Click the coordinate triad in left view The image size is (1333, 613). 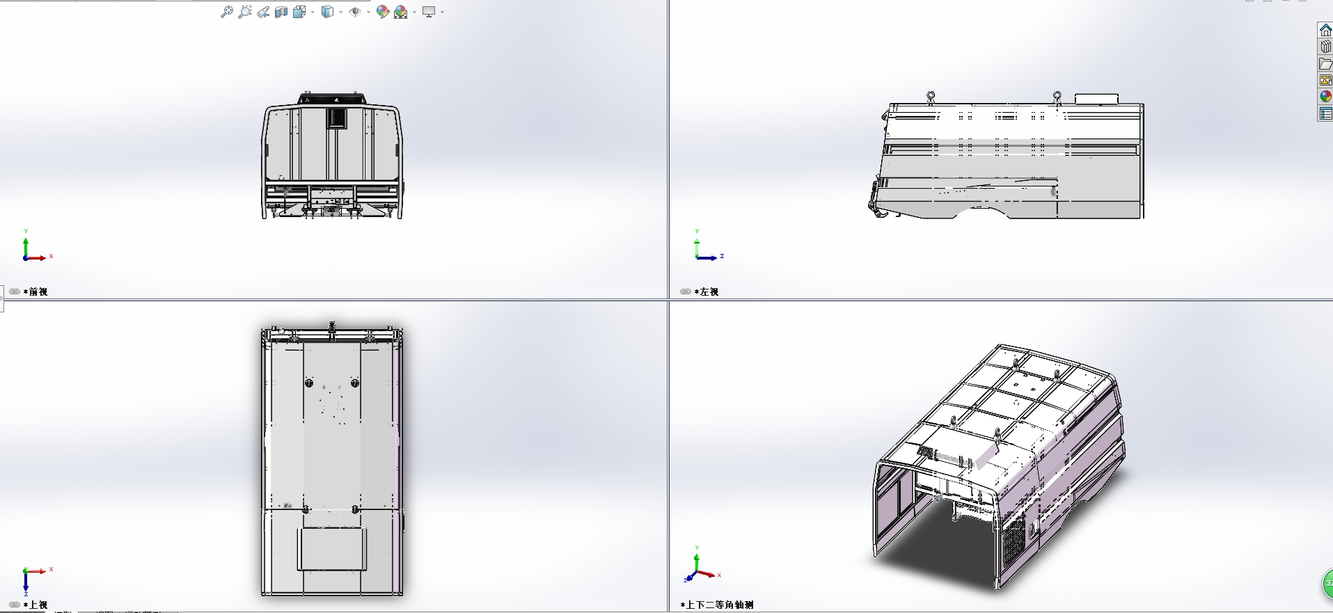[x=708, y=246]
